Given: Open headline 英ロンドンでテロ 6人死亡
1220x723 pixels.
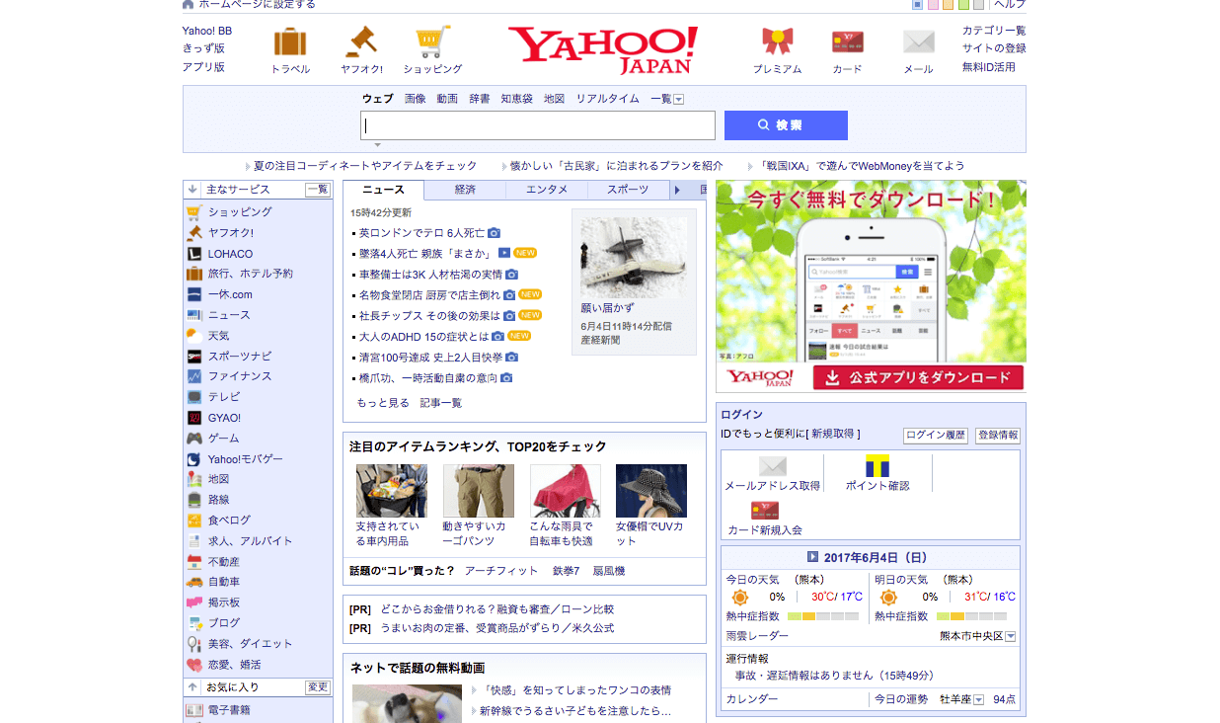Looking at the screenshot, I should 421,233.
